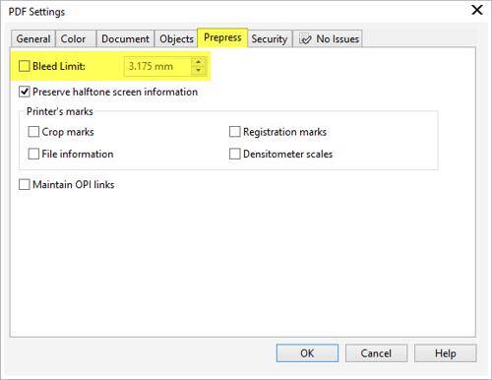Image resolution: width=492 pixels, height=380 pixels.
Task: Switch to the General tab
Action: coord(33,38)
